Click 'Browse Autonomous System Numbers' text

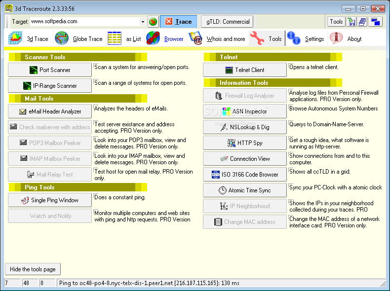pos(333,109)
